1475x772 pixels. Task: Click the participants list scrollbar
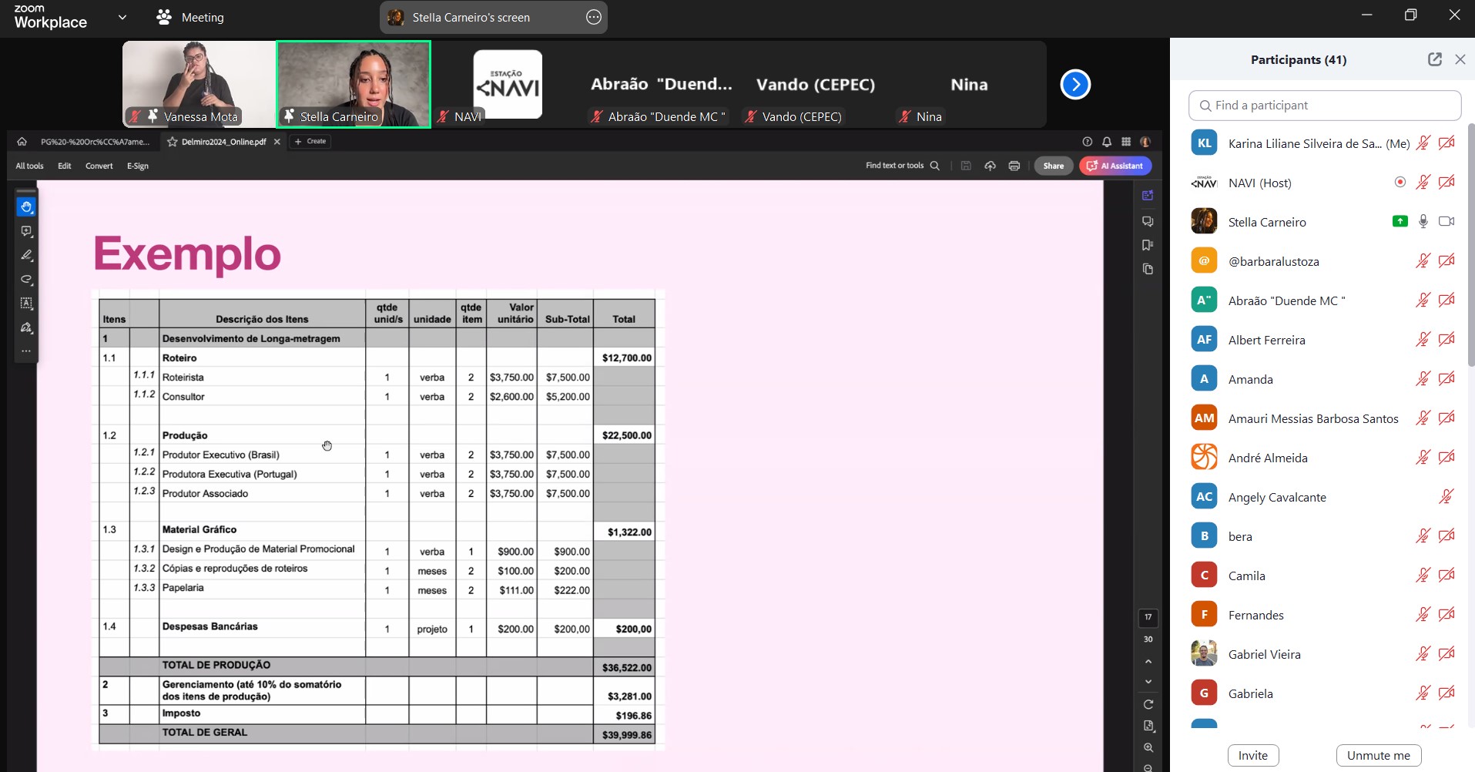pos(1470,231)
